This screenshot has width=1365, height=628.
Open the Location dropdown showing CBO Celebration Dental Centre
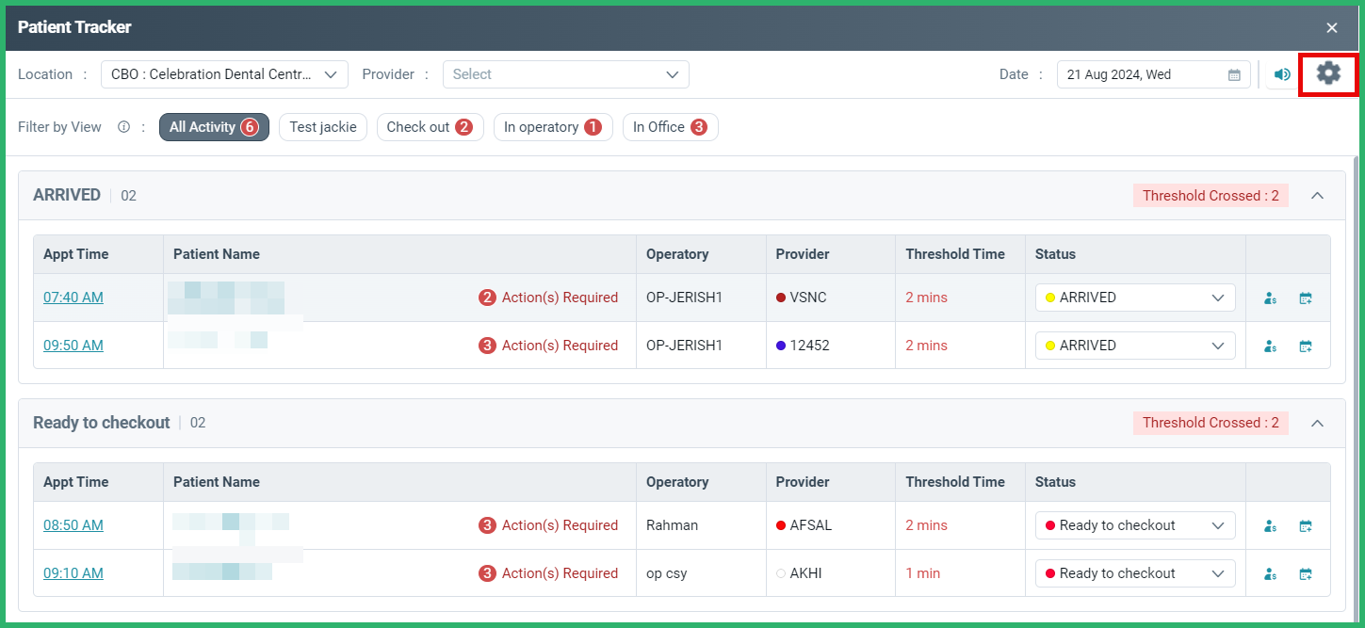[x=223, y=73]
